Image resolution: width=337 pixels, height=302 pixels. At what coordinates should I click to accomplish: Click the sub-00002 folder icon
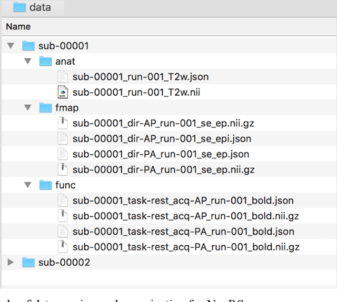tap(28, 262)
